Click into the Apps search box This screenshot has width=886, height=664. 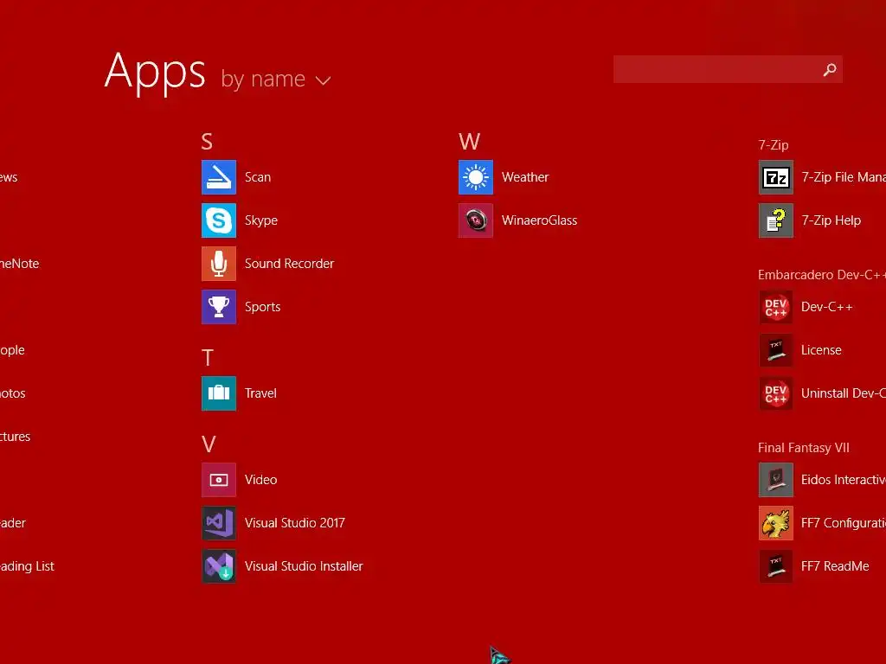click(728, 69)
